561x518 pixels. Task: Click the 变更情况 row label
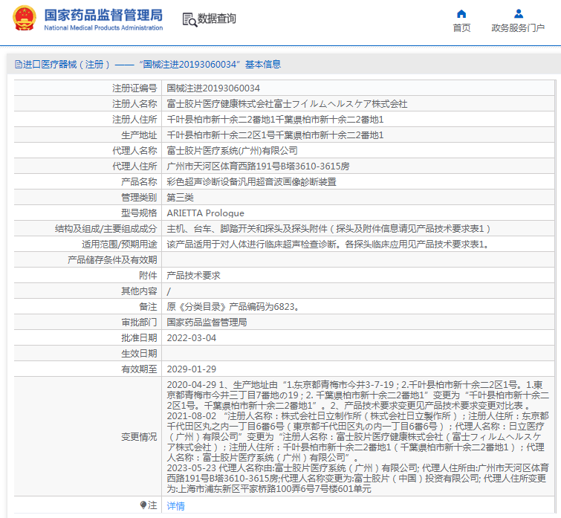pos(139,436)
